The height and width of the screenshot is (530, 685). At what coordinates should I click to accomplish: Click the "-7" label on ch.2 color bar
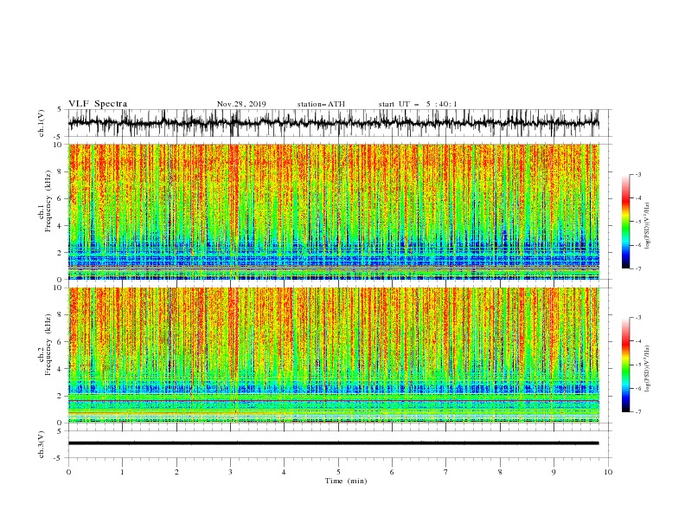(x=638, y=412)
